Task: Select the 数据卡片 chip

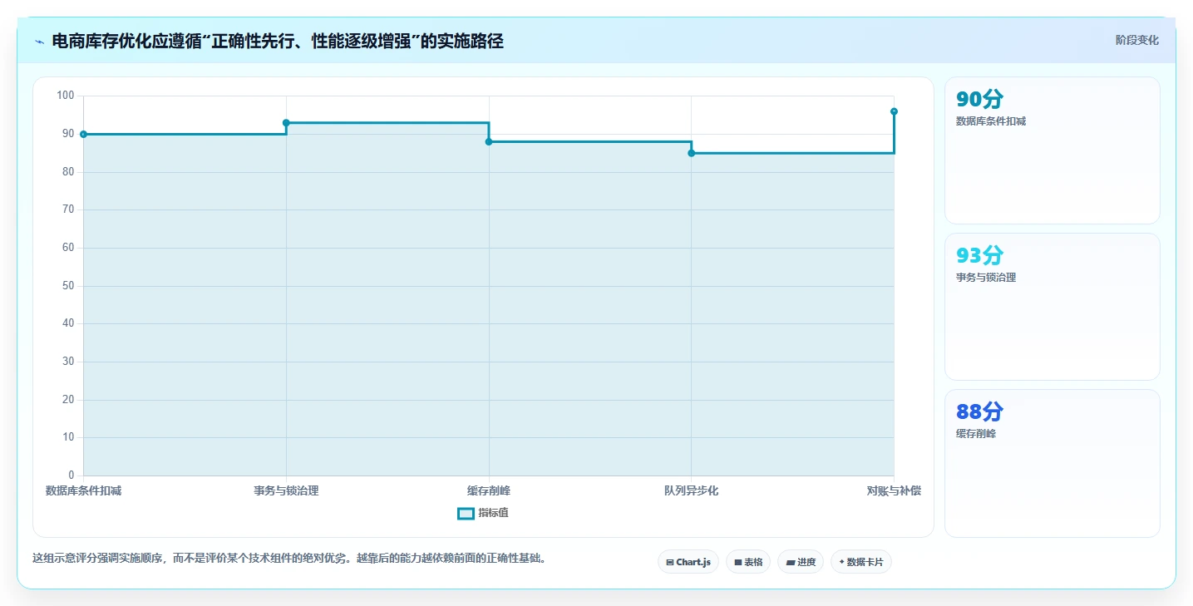Action: point(861,562)
